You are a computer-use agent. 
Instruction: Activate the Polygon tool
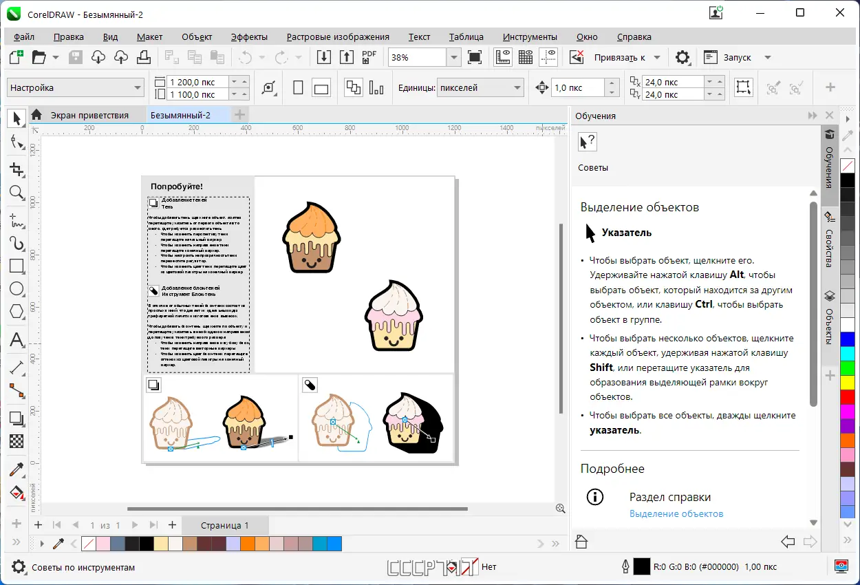17,312
